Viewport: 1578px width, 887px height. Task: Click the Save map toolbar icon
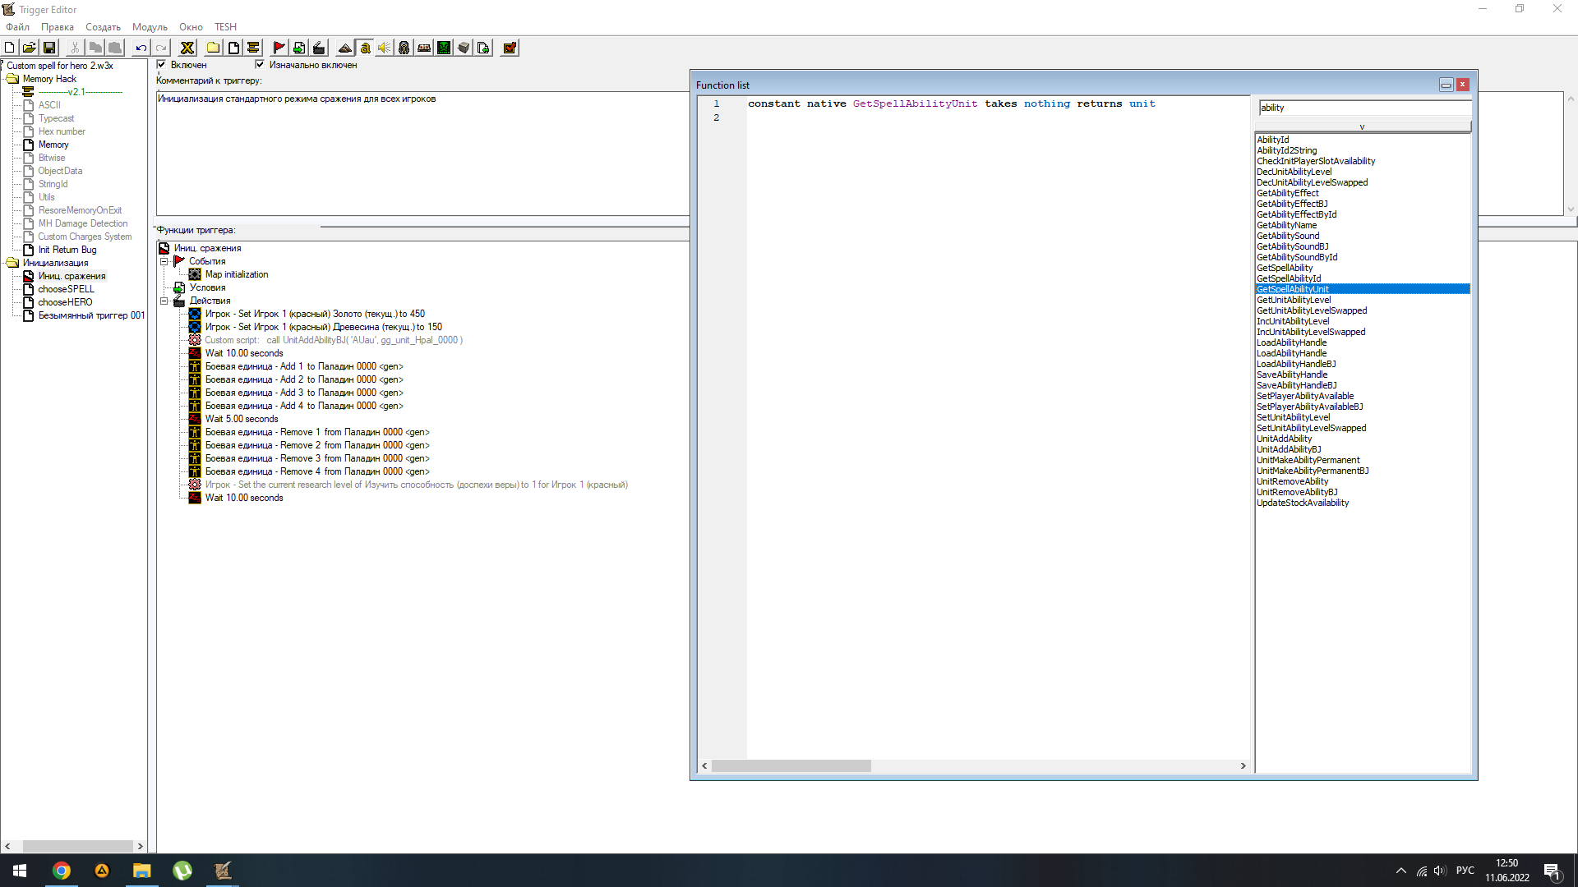49,48
